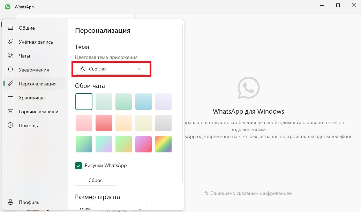361x212 pixels.
Task: Click the Цветовая тема приложения caption
Action: click(106, 57)
